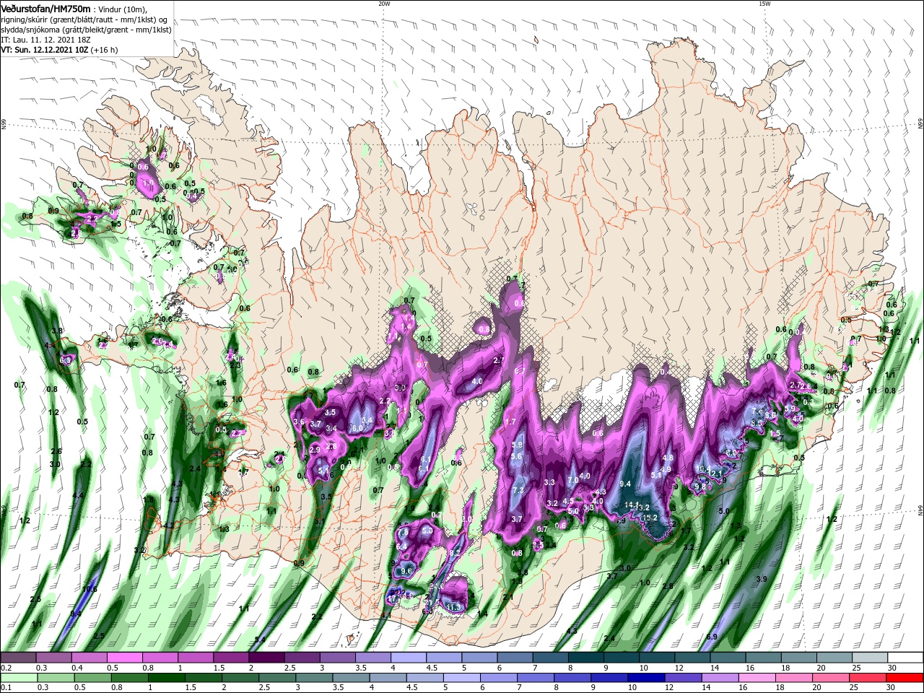Viewport: 924px width, 693px height.
Task: Pick the palest green swatch in rain legend
Action: point(19,677)
